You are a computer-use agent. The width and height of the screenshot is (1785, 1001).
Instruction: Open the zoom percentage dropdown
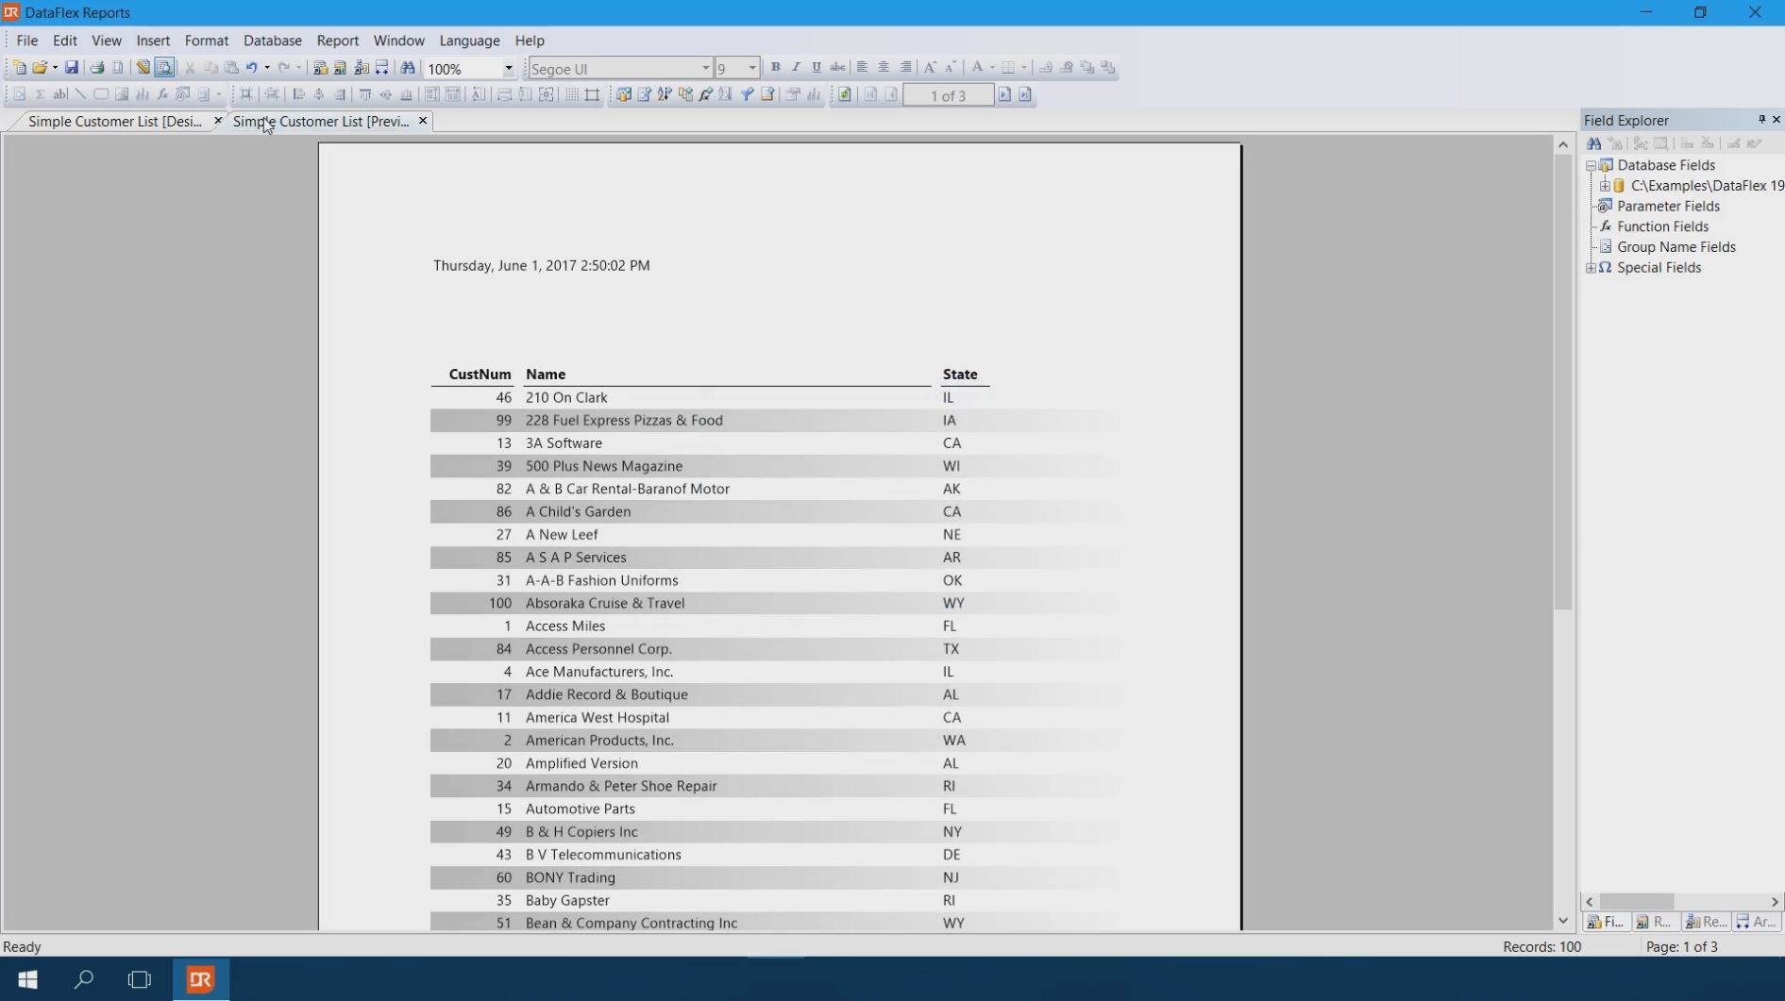[508, 69]
